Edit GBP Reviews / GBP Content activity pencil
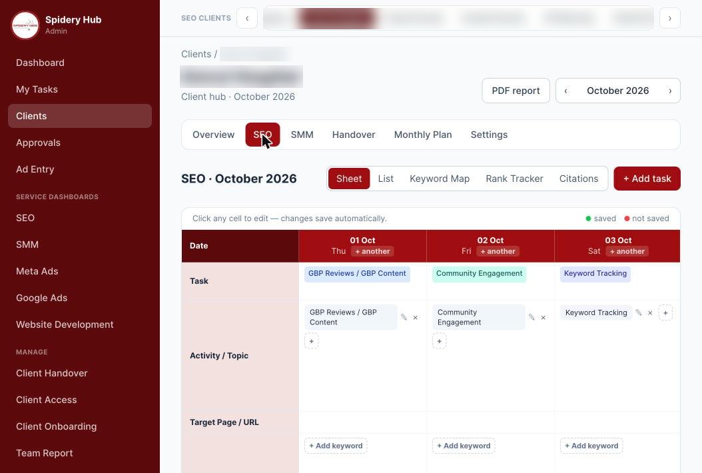 point(404,317)
